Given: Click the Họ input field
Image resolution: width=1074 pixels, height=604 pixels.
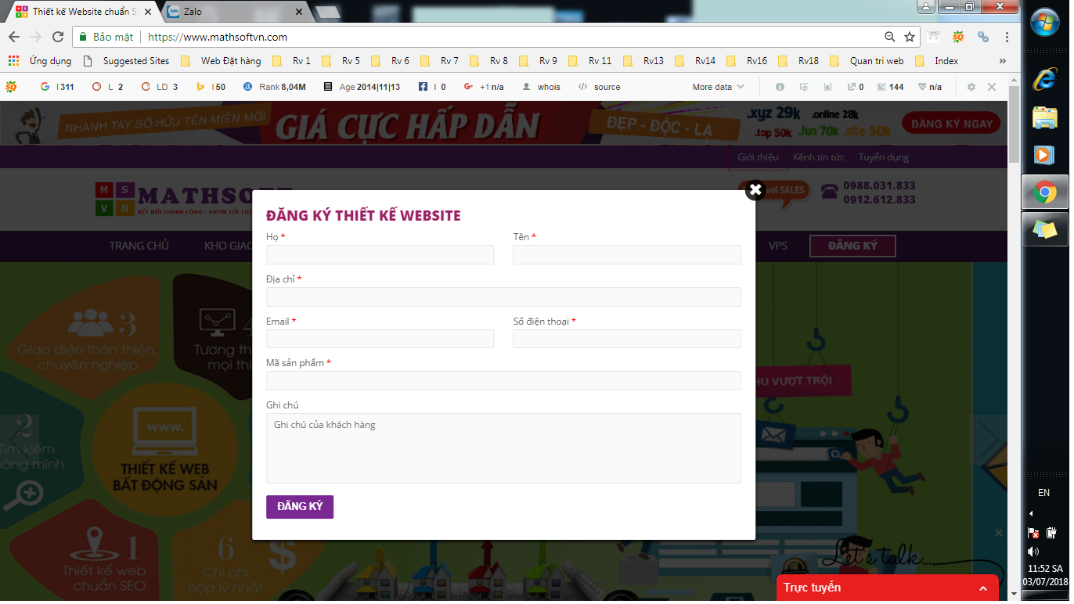Looking at the screenshot, I should [380, 254].
